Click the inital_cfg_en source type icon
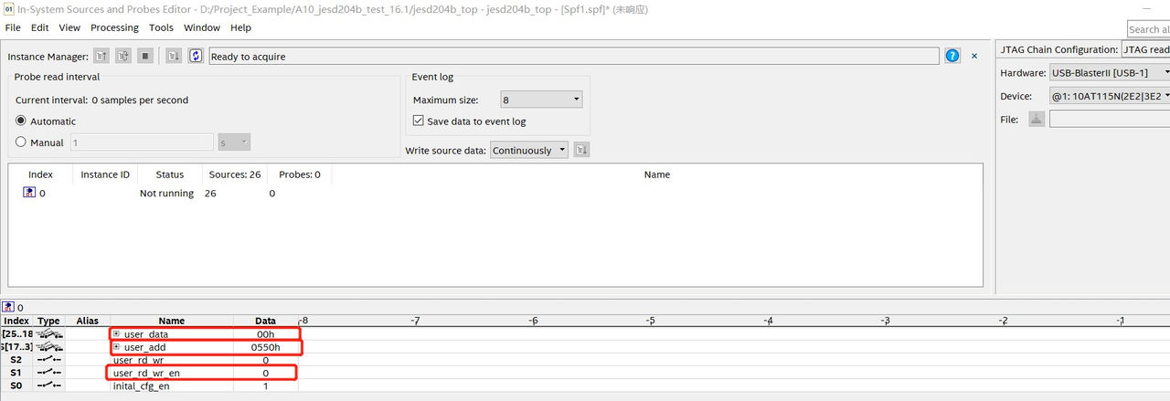 48,386
